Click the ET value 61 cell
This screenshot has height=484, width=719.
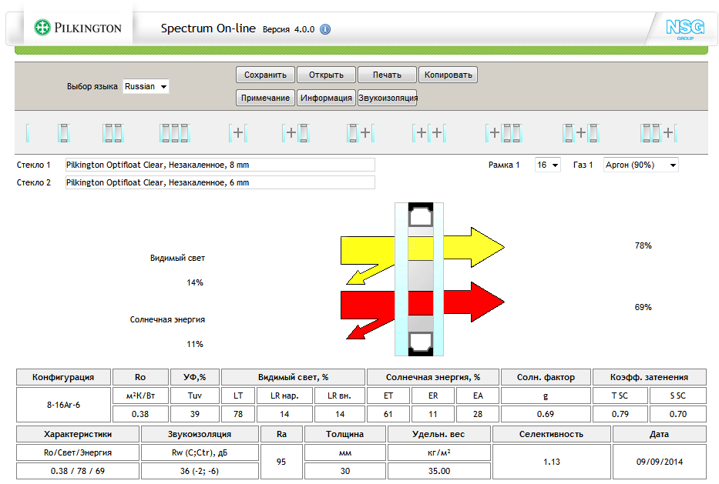coord(388,414)
